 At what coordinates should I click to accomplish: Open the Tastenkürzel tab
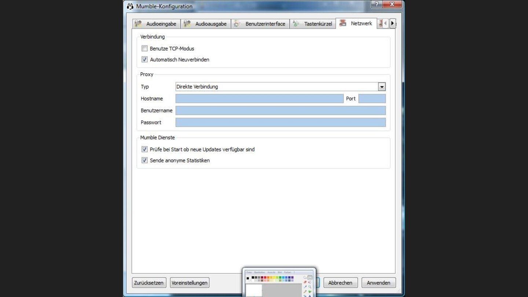[x=313, y=24]
